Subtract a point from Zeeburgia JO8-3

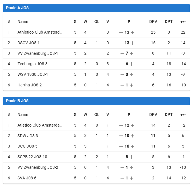coord(122,64)
